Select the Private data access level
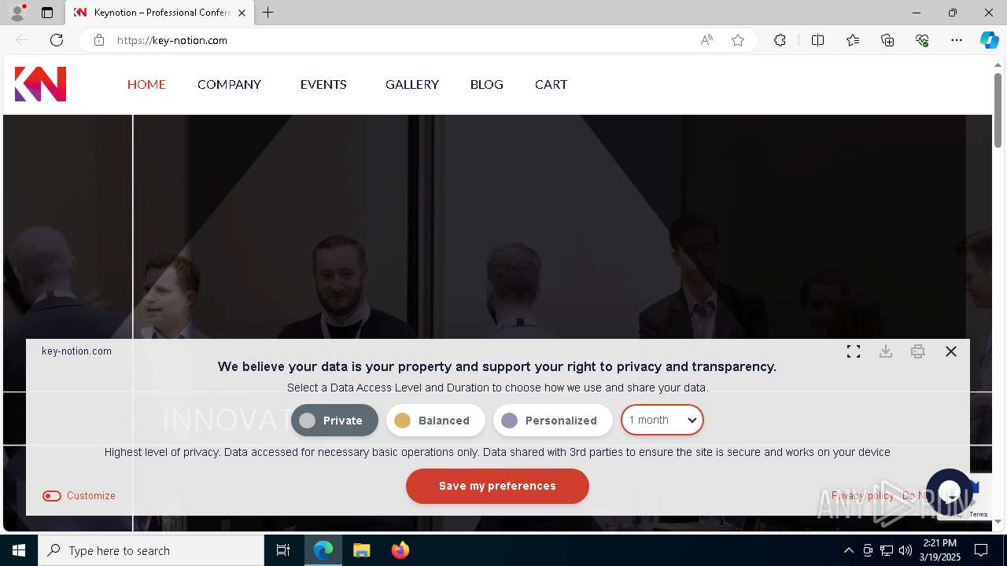Screen dimensions: 1007x566 pyautogui.click(x=334, y=421)
